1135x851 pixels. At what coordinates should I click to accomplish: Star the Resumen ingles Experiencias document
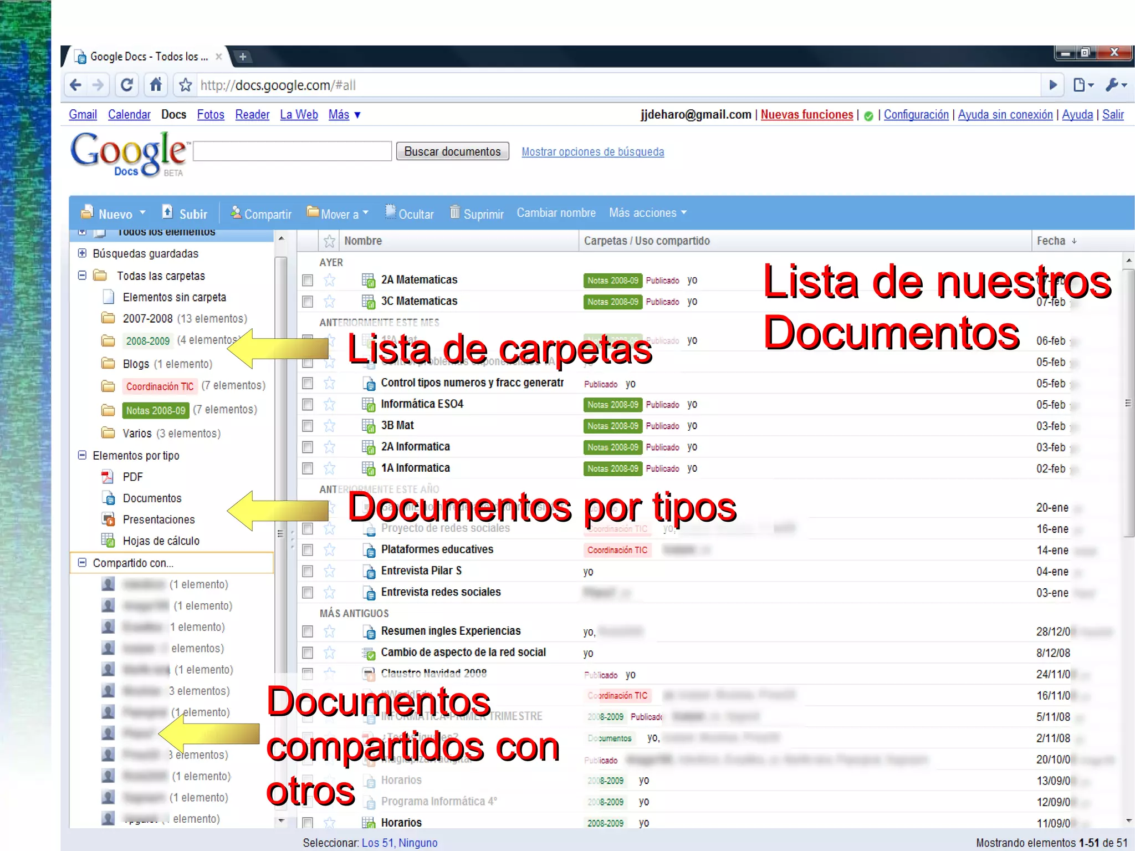click(330, 631)
